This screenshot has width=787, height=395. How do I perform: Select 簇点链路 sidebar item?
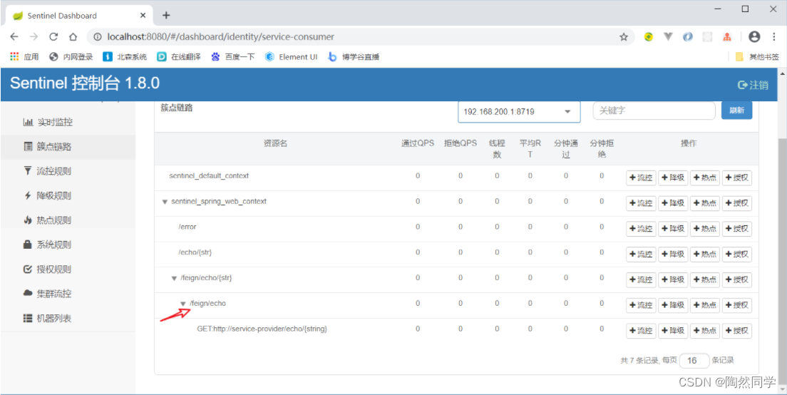point(68,147)
